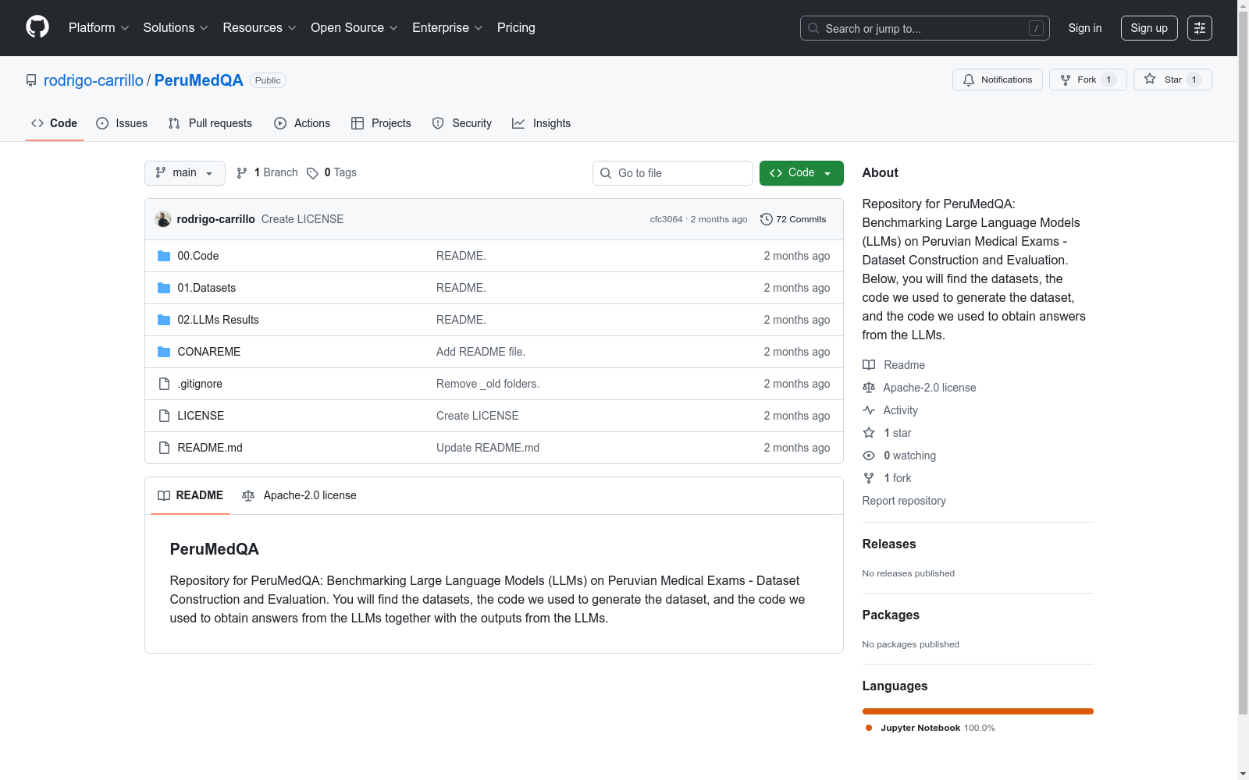The height and width of the screenshot is (780, 1249).
Task: Open the Issues tab
Action: click(x=122, y=123)
